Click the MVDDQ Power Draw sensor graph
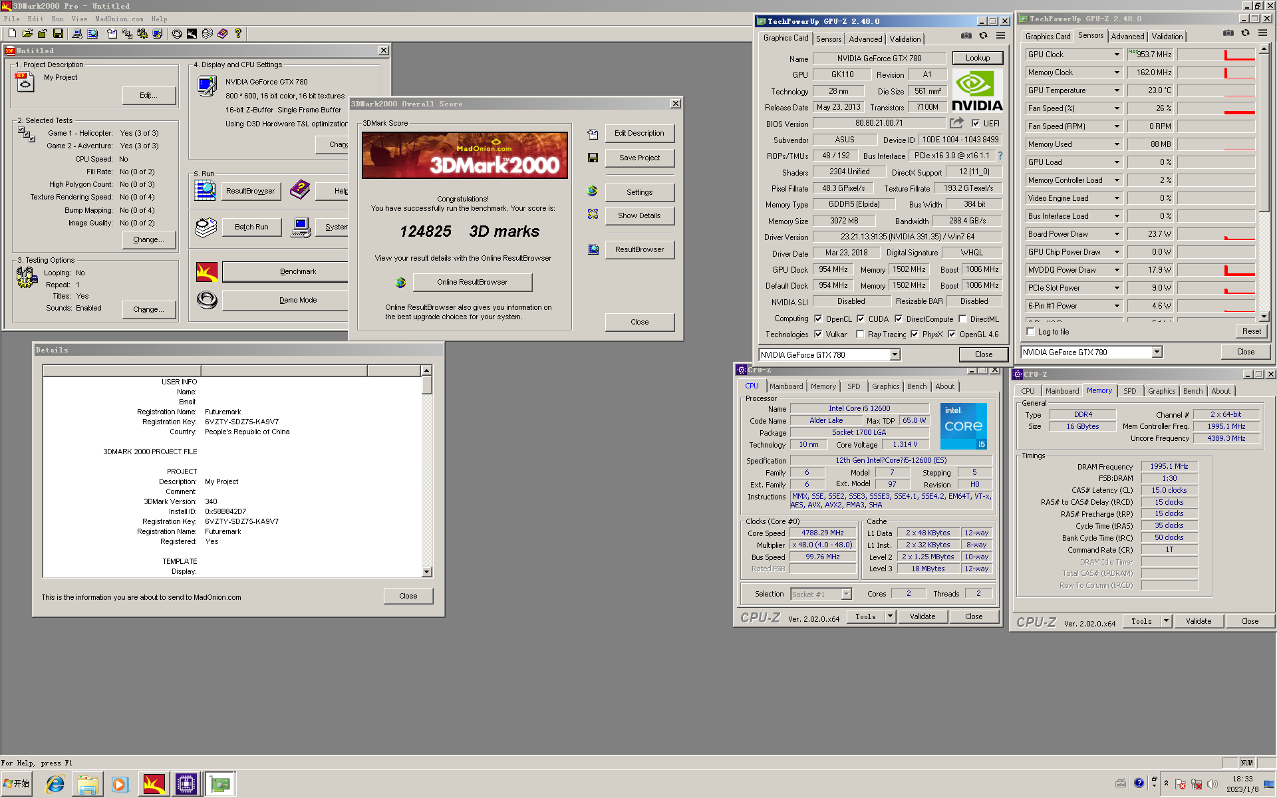 click(x=1216, y=270)
